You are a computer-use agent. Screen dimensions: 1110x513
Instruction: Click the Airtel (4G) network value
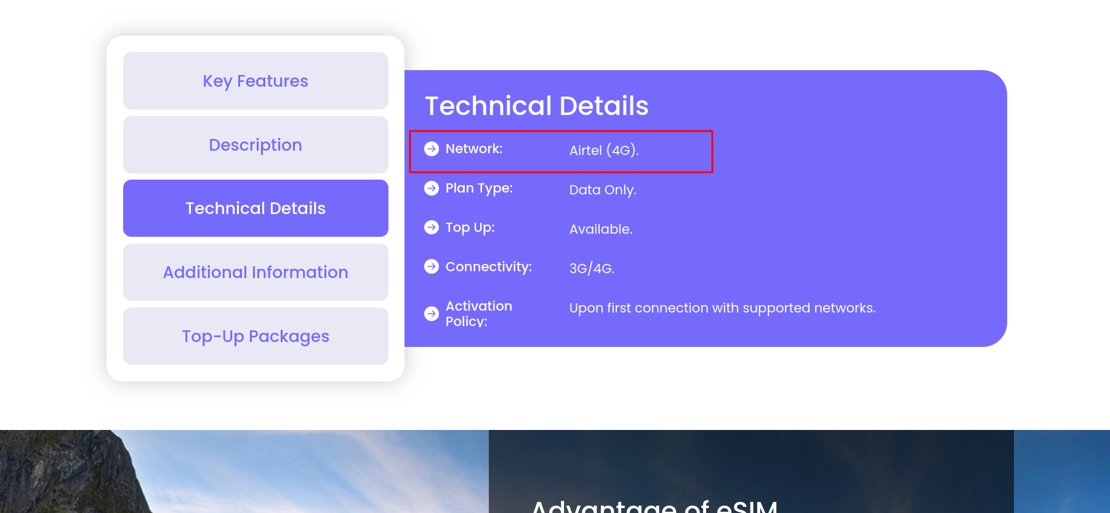click(x=604, y=151)
